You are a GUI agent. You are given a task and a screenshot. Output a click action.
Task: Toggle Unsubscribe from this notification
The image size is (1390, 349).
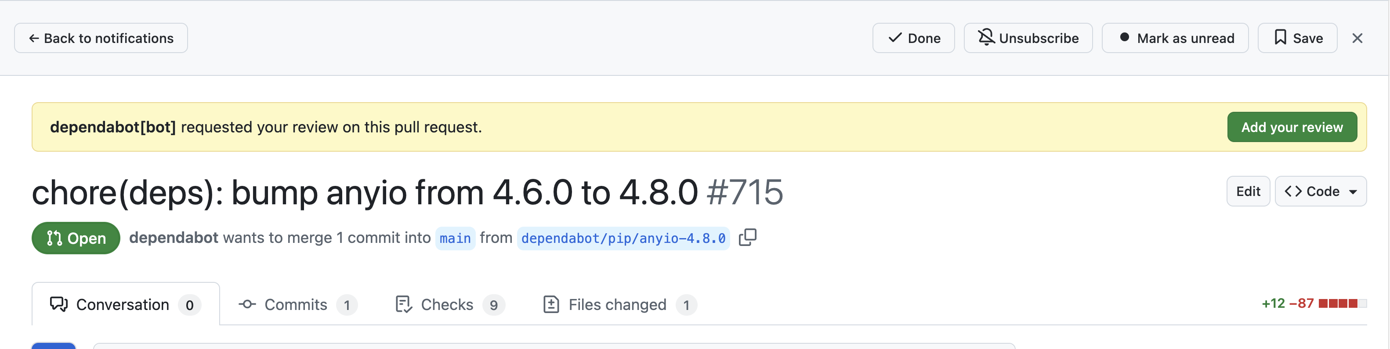(x=1028, y=38)
